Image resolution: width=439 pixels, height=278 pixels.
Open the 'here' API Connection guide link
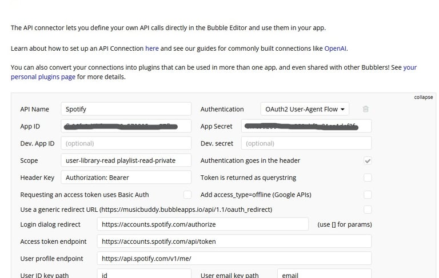151,49
